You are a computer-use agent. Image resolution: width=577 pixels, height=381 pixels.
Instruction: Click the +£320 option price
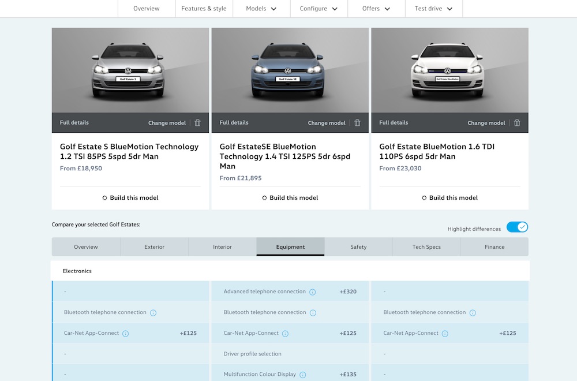coord(348,292)
